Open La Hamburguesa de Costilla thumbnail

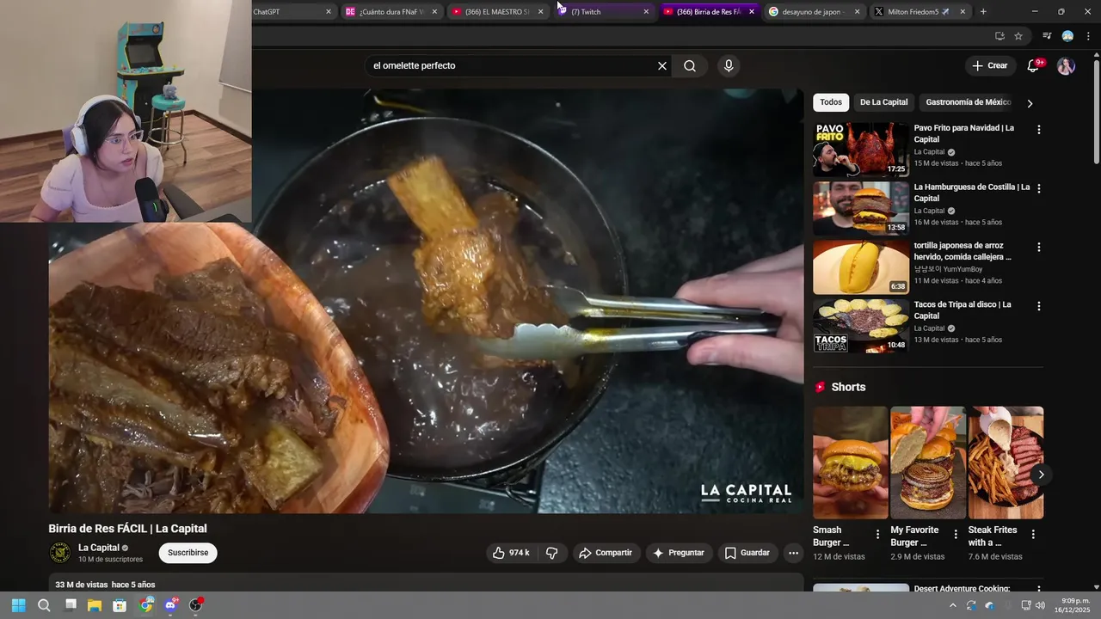click(x=860, y=208)
